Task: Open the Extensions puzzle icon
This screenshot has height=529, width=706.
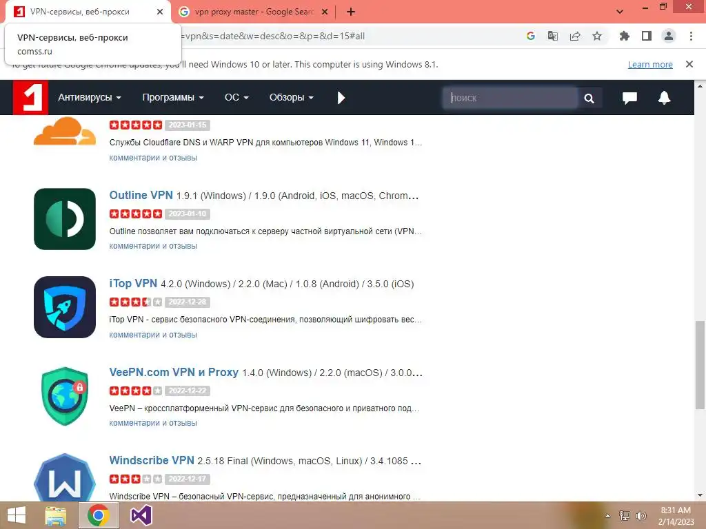Action: [625, 36]
